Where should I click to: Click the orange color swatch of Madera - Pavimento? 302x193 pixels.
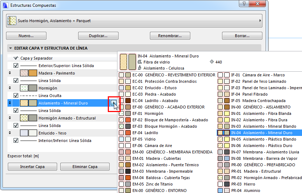pos(33,73)
